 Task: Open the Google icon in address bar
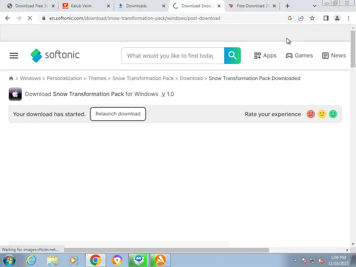290,18
